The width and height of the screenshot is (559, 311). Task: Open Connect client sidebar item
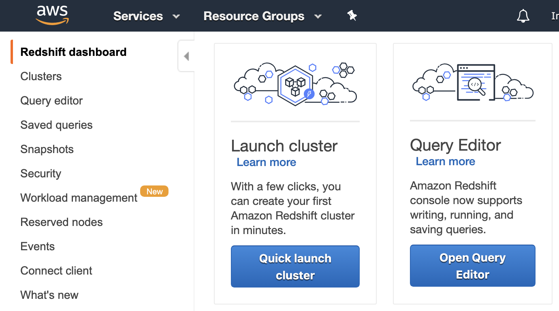(x=56, y=271)
